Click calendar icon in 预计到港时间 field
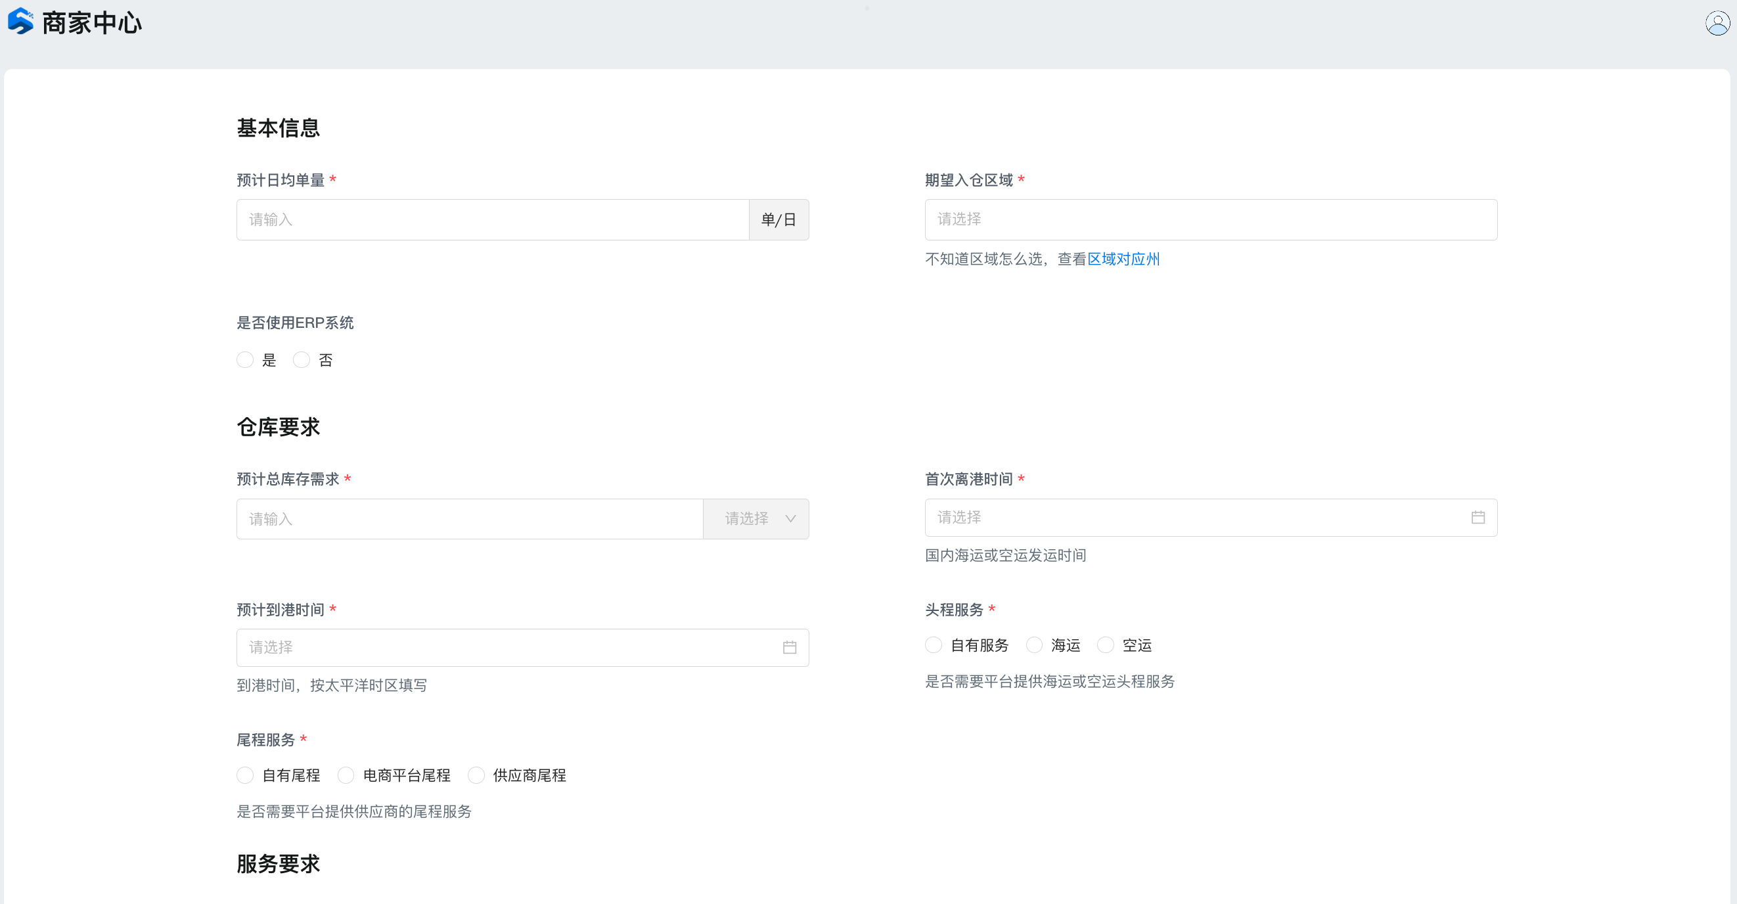Screen dimensions: 1737x904 click(x=789, y=648)
